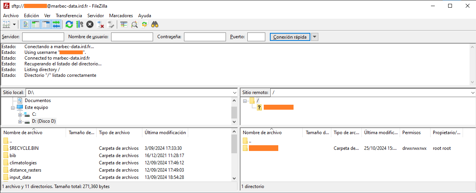
Task: Click the binoculars search files icon
Action: (155, 24)
